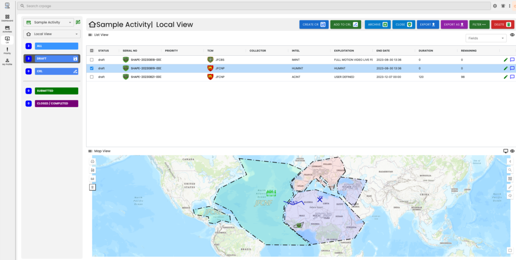Open the Dashboard from the sidebar
This screenshot has width=516, height=260.
point(7,18)
